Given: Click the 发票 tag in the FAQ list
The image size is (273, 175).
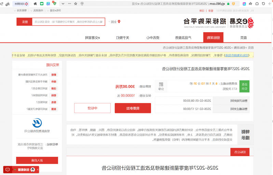Looking at the screenshot, I should [54, 109].
